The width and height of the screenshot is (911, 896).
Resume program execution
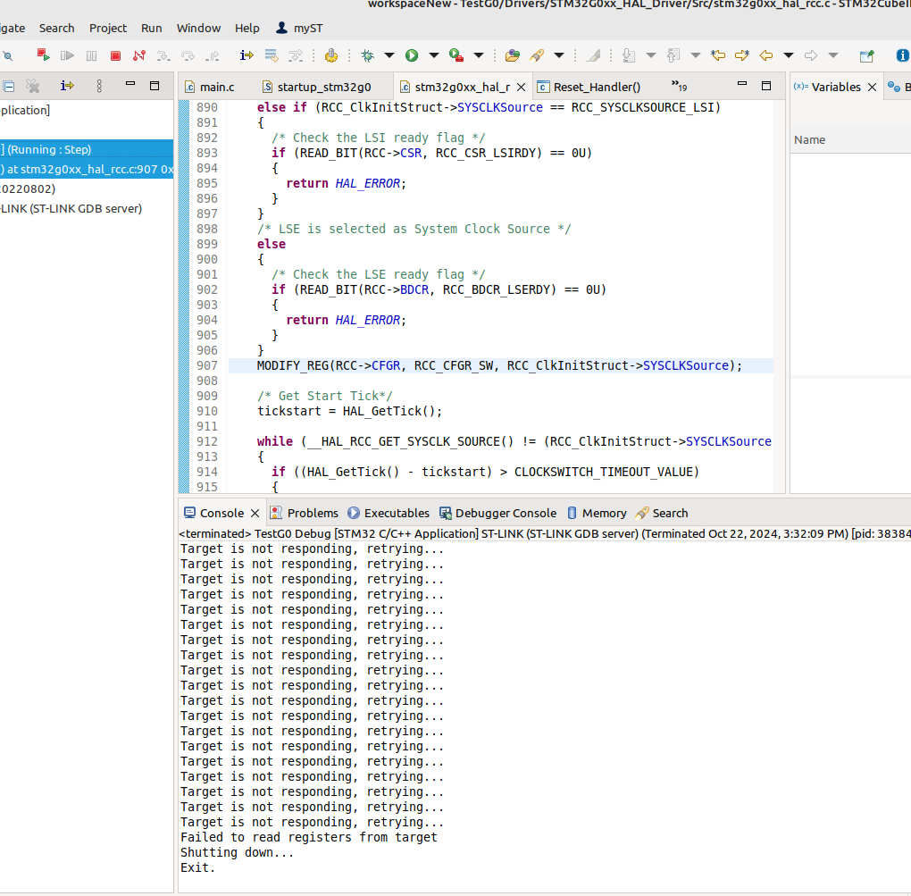tap(66, 55)
